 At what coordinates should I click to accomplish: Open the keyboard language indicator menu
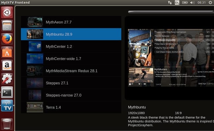pos(177,2)
